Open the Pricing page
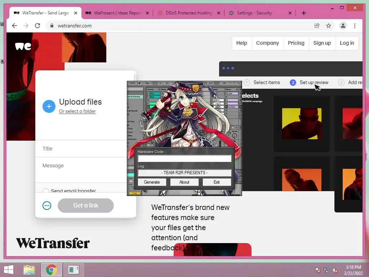 tap(296, 43)
